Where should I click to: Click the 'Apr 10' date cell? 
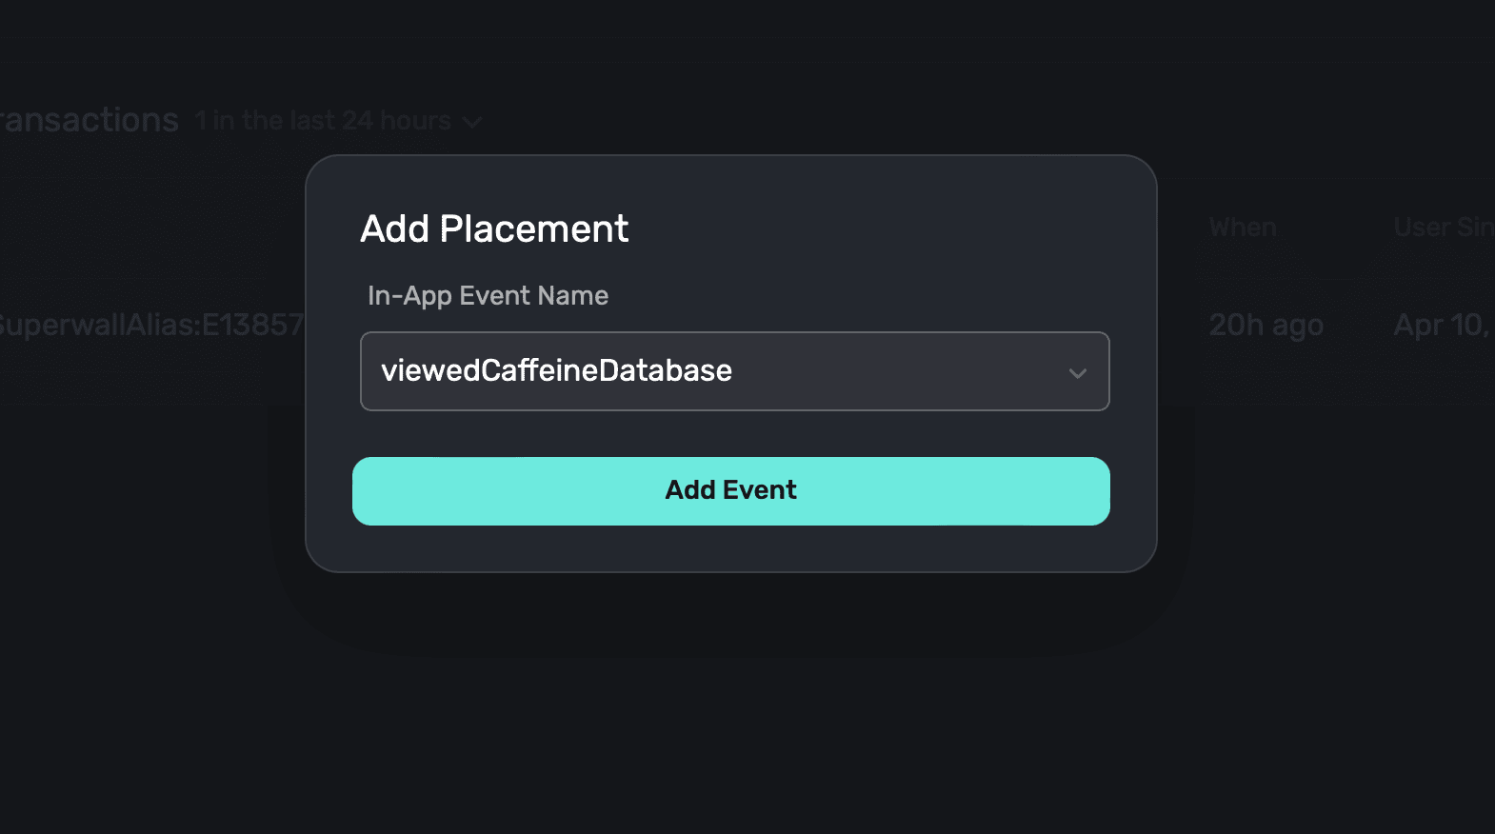1440,325
